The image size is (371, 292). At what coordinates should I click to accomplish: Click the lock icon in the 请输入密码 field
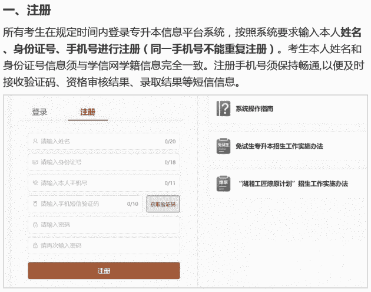tap(35, 225)
